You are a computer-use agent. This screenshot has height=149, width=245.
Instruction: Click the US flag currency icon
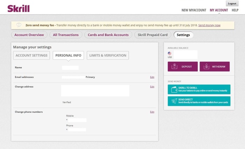tap(170, 53)
